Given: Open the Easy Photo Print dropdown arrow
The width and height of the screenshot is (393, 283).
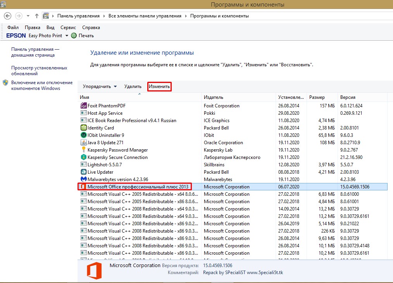Looking at the screenshot, I should [x=67, y=36].
